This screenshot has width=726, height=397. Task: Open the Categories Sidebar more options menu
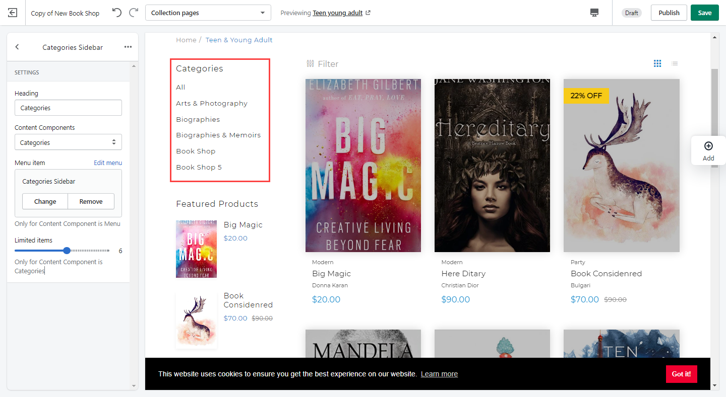click(x=128, y=47)
